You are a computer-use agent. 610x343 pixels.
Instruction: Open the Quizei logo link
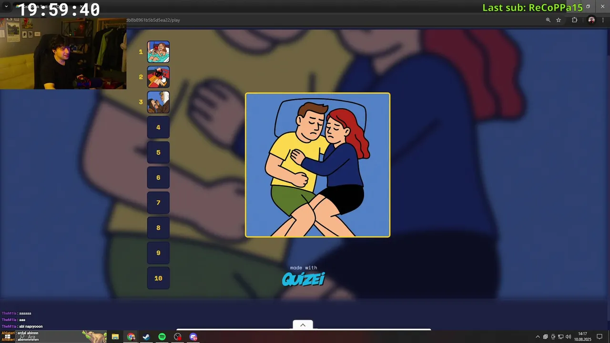[304, 279]
